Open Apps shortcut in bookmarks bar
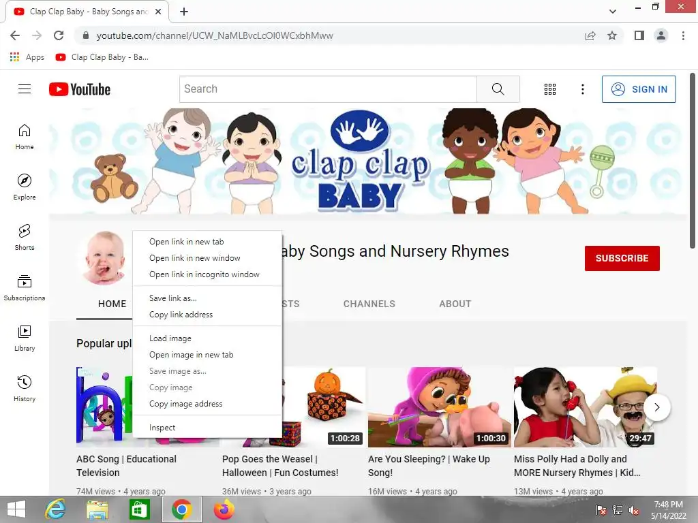 (x=27, y=57)
